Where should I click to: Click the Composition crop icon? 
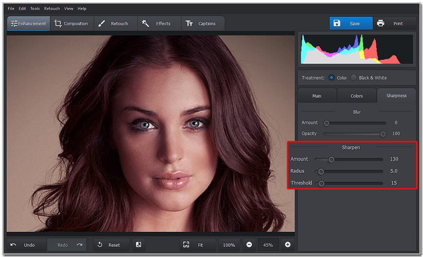pos(58,23)
